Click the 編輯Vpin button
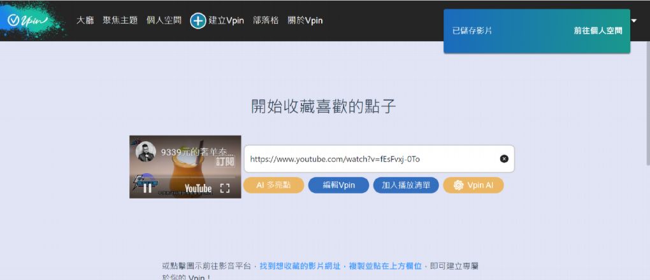Screen dimensions: 650x280 pyautogui.click(x=338, y=185)
